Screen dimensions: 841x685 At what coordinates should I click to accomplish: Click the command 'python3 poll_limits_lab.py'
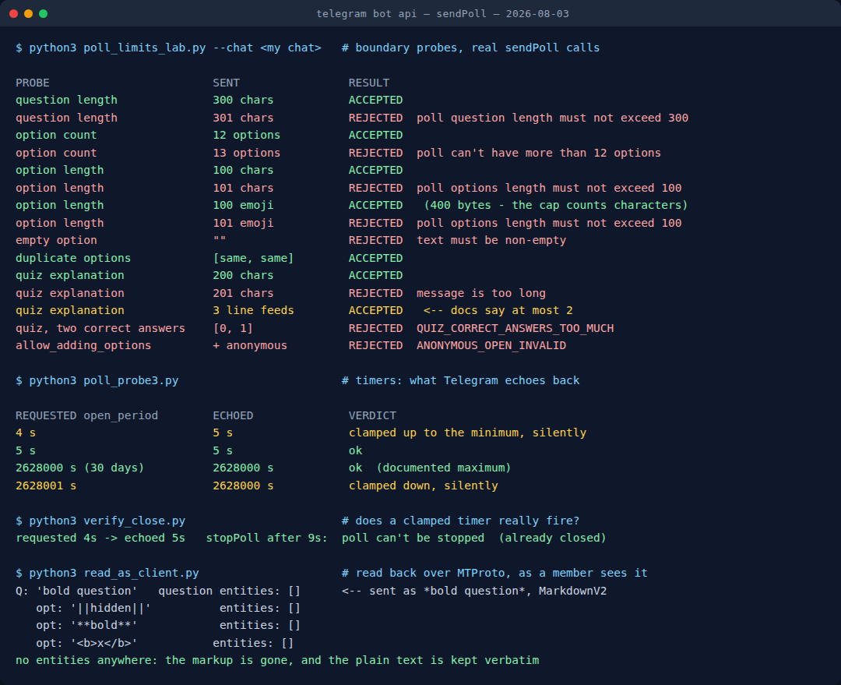point(118,48)
